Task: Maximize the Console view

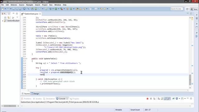Action: point(191,99)
